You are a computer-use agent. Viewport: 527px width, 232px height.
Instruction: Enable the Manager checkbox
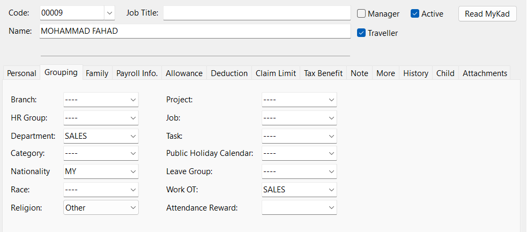pyautogui.click(x=361, y=14)
